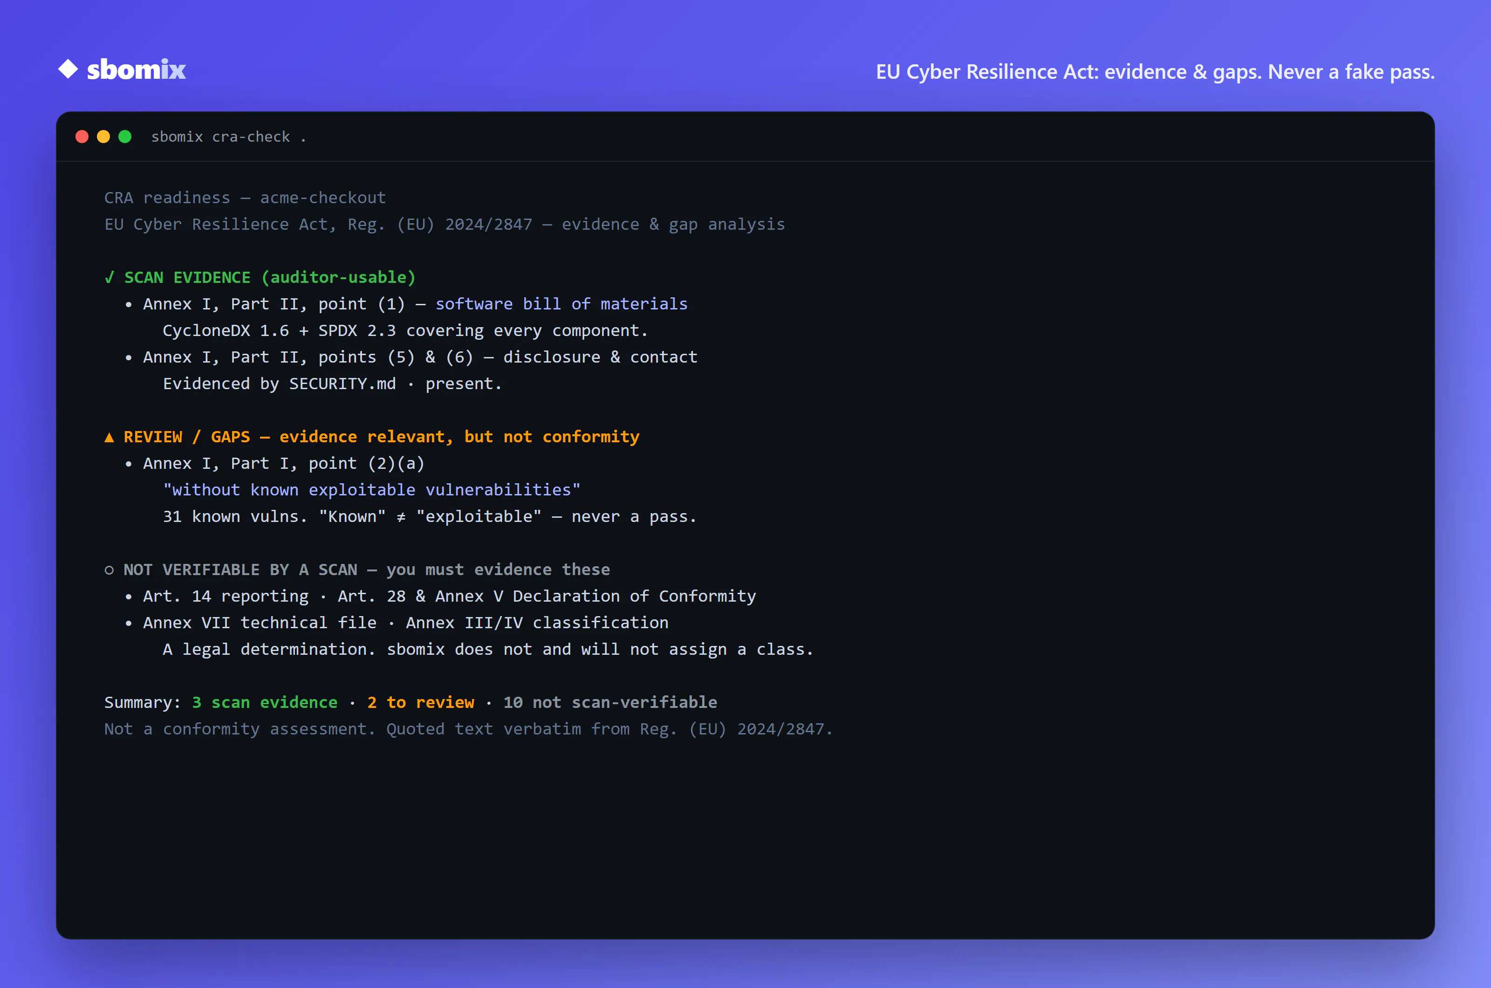The image size is (1491, 988).
Task: Click the sbomix diamond logo icon
Action: (x=68, y=69)
